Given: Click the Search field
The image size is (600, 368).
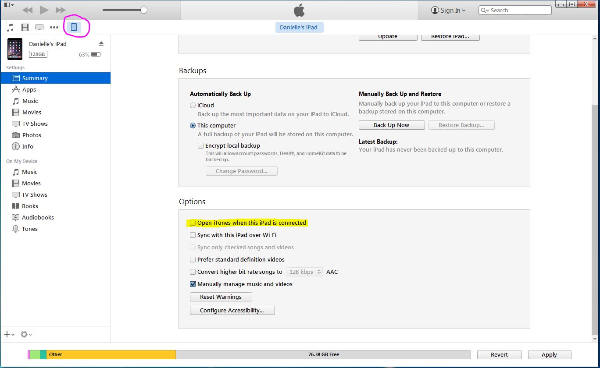Looking at the screenshot, I should 516,10.
